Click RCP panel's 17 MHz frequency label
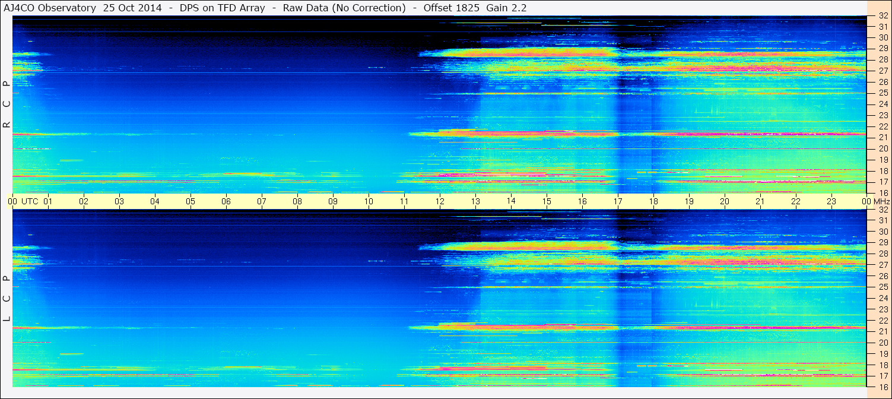 [x=883, y=182]
